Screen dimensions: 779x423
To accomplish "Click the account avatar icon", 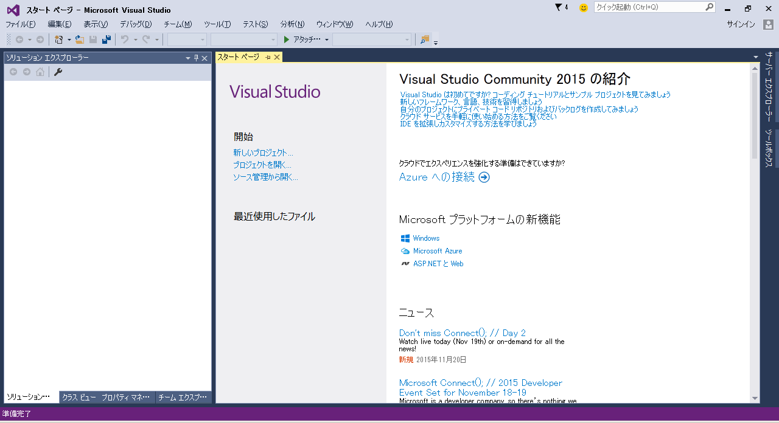I will pyautogui.click(x=769, y=24).
